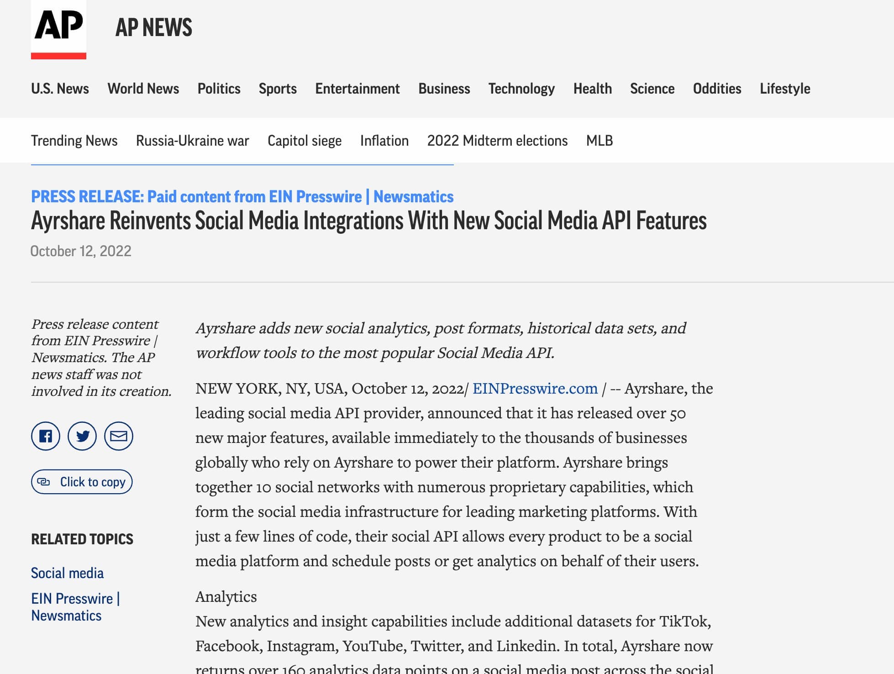This screenshot has width=894, height=674.
Task: Open EINPresswire.com link in article
Action: (x=535, y=388)
